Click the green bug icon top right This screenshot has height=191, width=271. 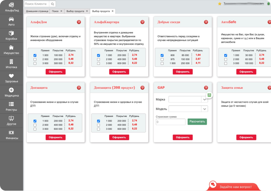click(x=269, y=4)
